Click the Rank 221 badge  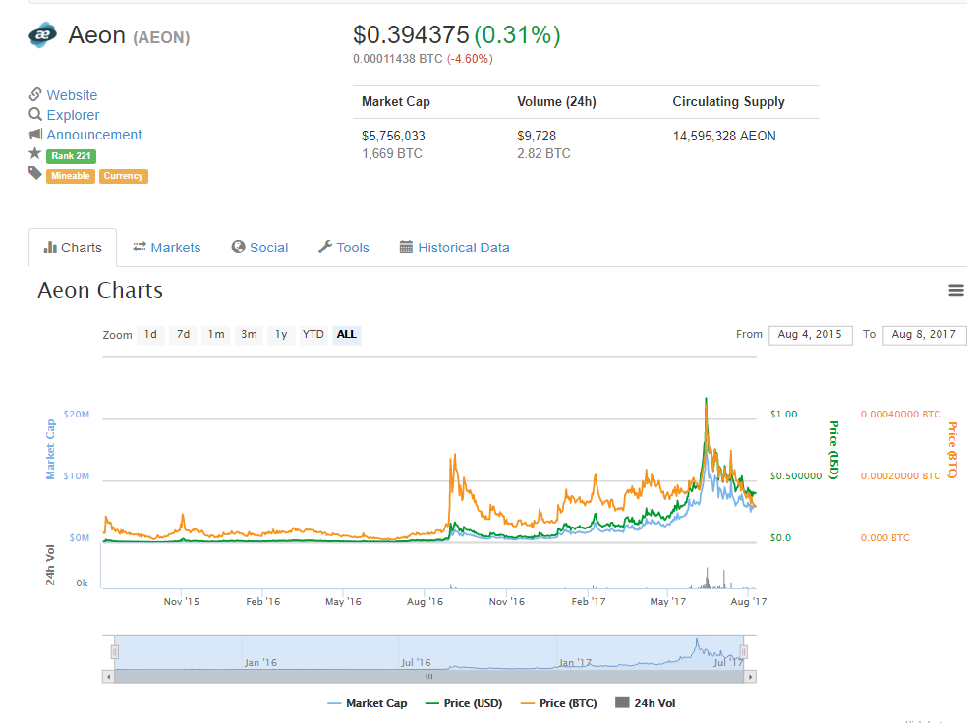pos(71,156)
